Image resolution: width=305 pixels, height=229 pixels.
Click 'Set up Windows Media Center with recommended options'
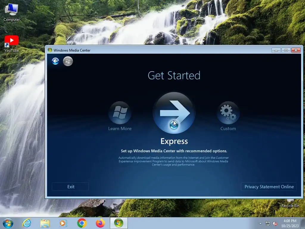[x=174, y=151]
